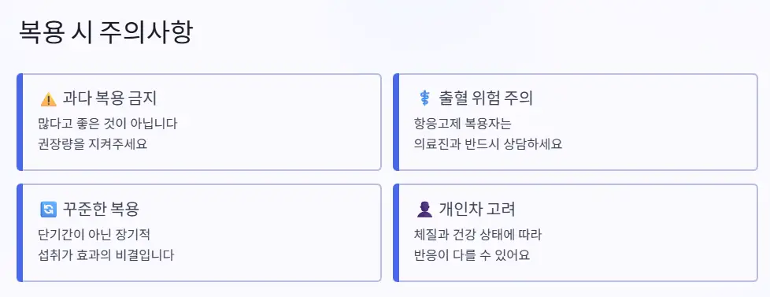The image size is (770, 297).
Task: Click the text 의료진과 반드시 상담하세요
Action: coord(488,145)
